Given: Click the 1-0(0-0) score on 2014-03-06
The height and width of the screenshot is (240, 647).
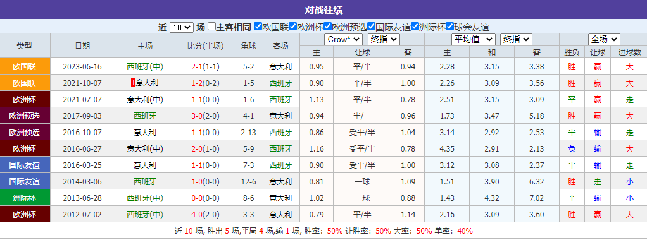Looking at the screenshot, I should coord(206,181).
